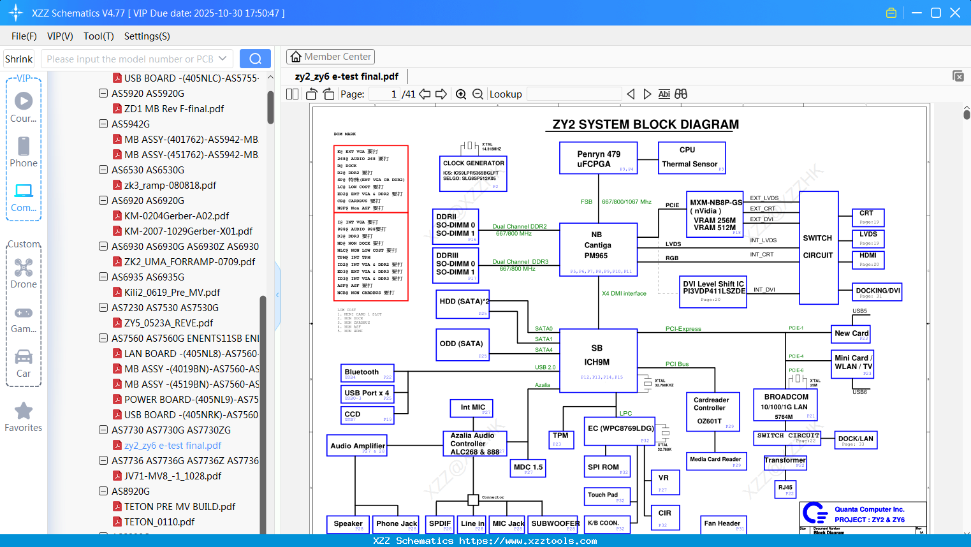
Task: Click the file tree vertical scrollbar thumb
Action: pyautogui.click(x=270, y=107)
